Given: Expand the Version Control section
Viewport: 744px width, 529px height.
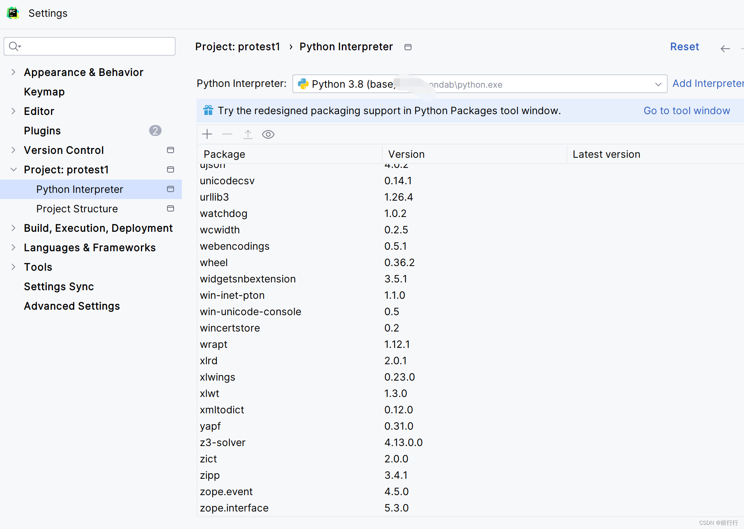Looking at the screenshot, I should click(14, 150).
